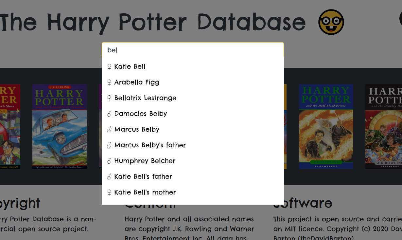Click male symbol beside Humphrey Belcher
The image size is (402, 240).
pyautogui.click(x=109, y=161)
